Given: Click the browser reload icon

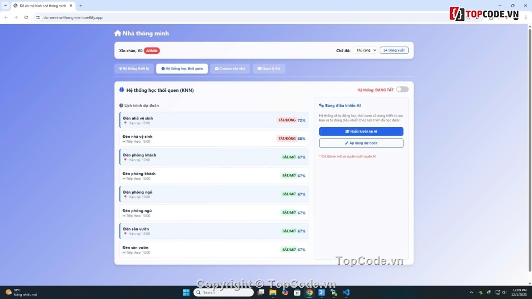Looking at the screenshot, I should (26, 17).
